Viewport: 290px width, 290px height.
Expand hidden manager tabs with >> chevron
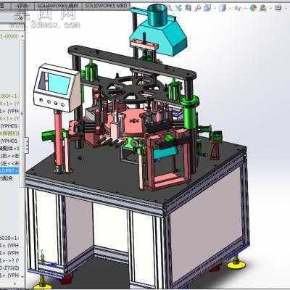(21, 19)
